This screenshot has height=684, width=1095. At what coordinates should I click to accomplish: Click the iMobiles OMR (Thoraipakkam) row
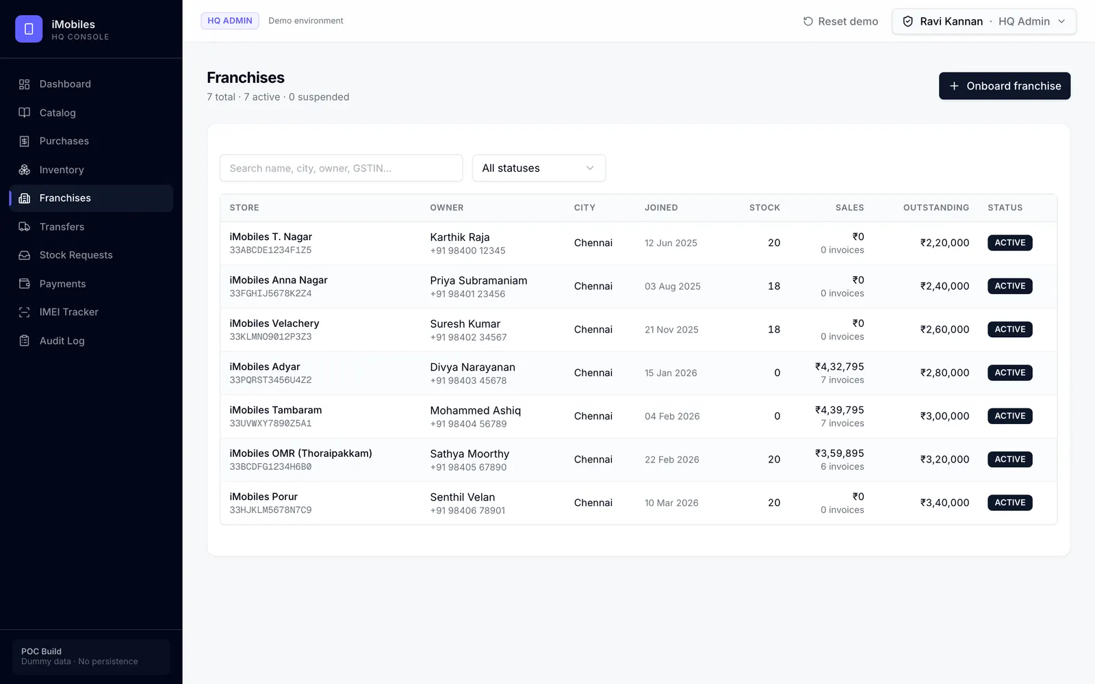click(x=639, y=460)
